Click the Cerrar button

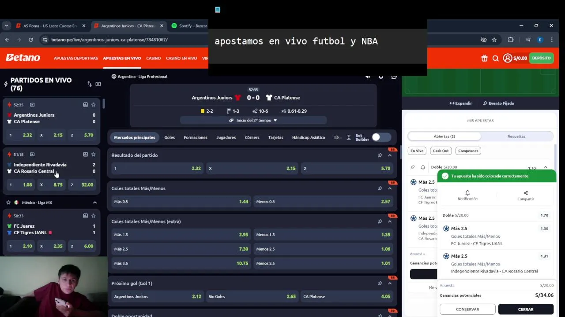click(526, 309)
